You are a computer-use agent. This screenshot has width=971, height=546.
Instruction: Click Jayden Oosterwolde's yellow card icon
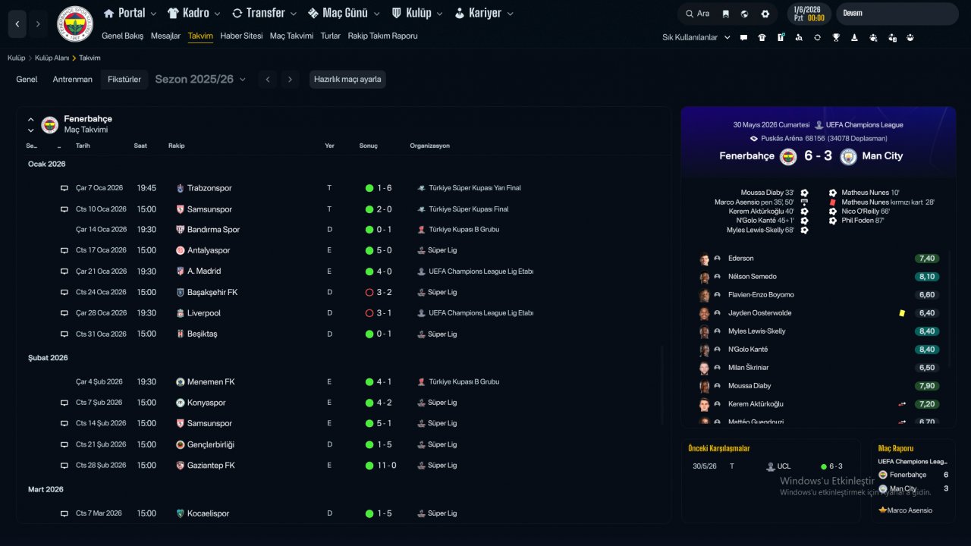(x=902, y=313)
